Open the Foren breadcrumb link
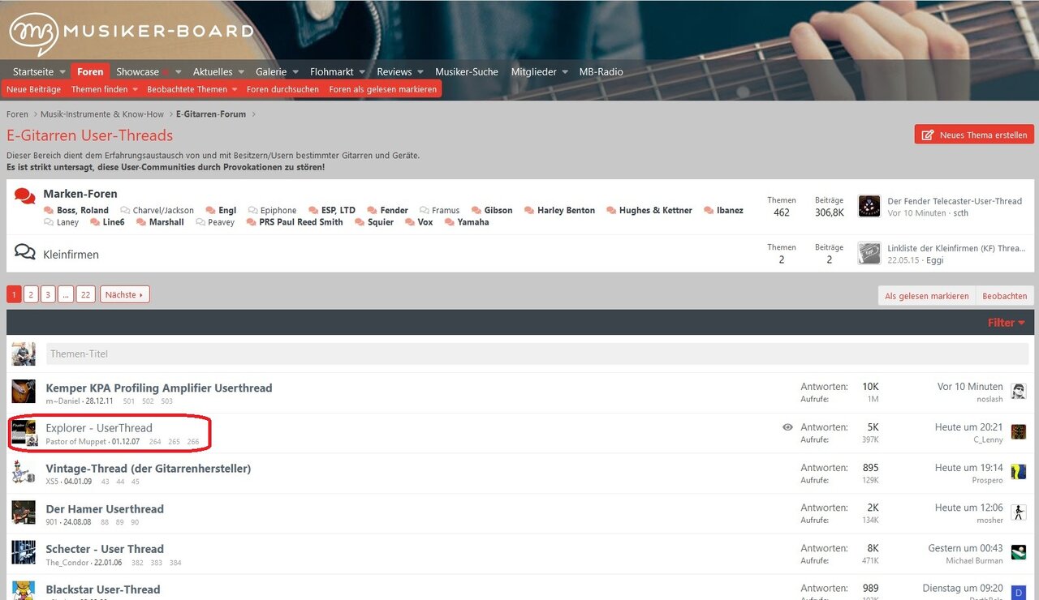Screen dimensions: 1039x600 [17, 114]
